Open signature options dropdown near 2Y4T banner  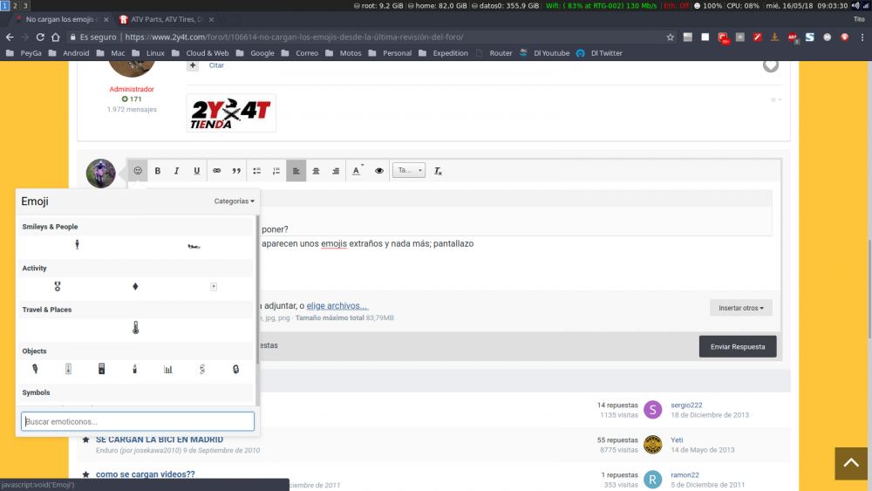[776, 99]
